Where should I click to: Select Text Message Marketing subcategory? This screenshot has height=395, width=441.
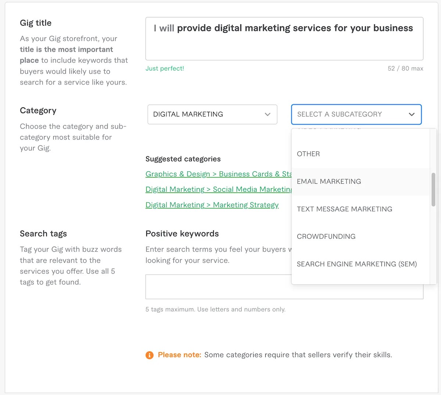tap(344, 209)
